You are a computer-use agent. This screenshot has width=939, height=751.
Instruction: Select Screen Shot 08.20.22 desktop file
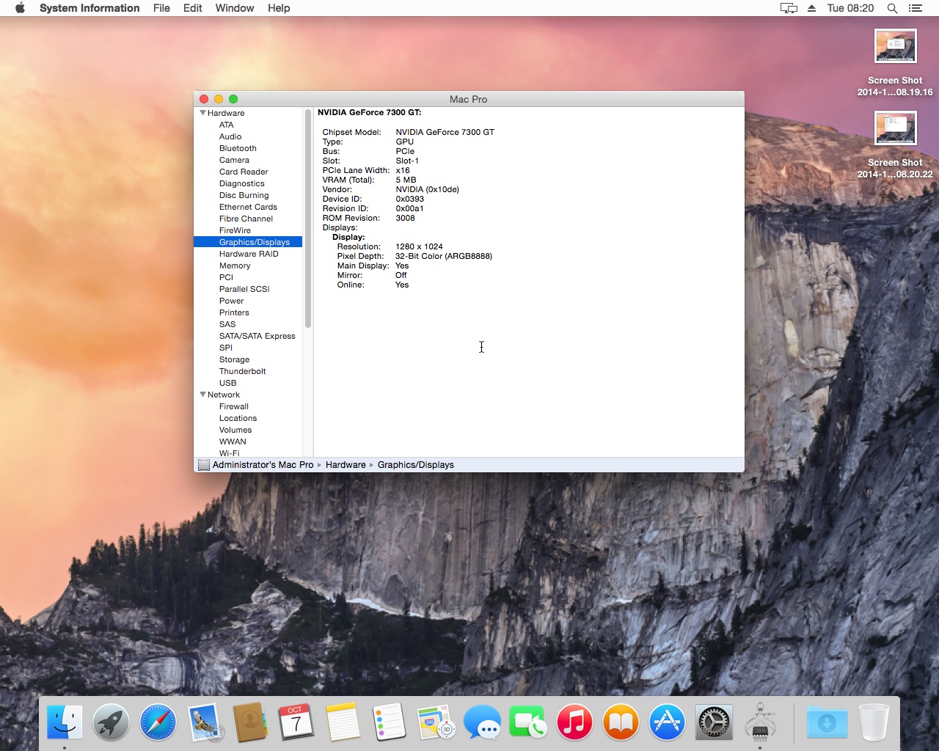[x=895, y=144]
